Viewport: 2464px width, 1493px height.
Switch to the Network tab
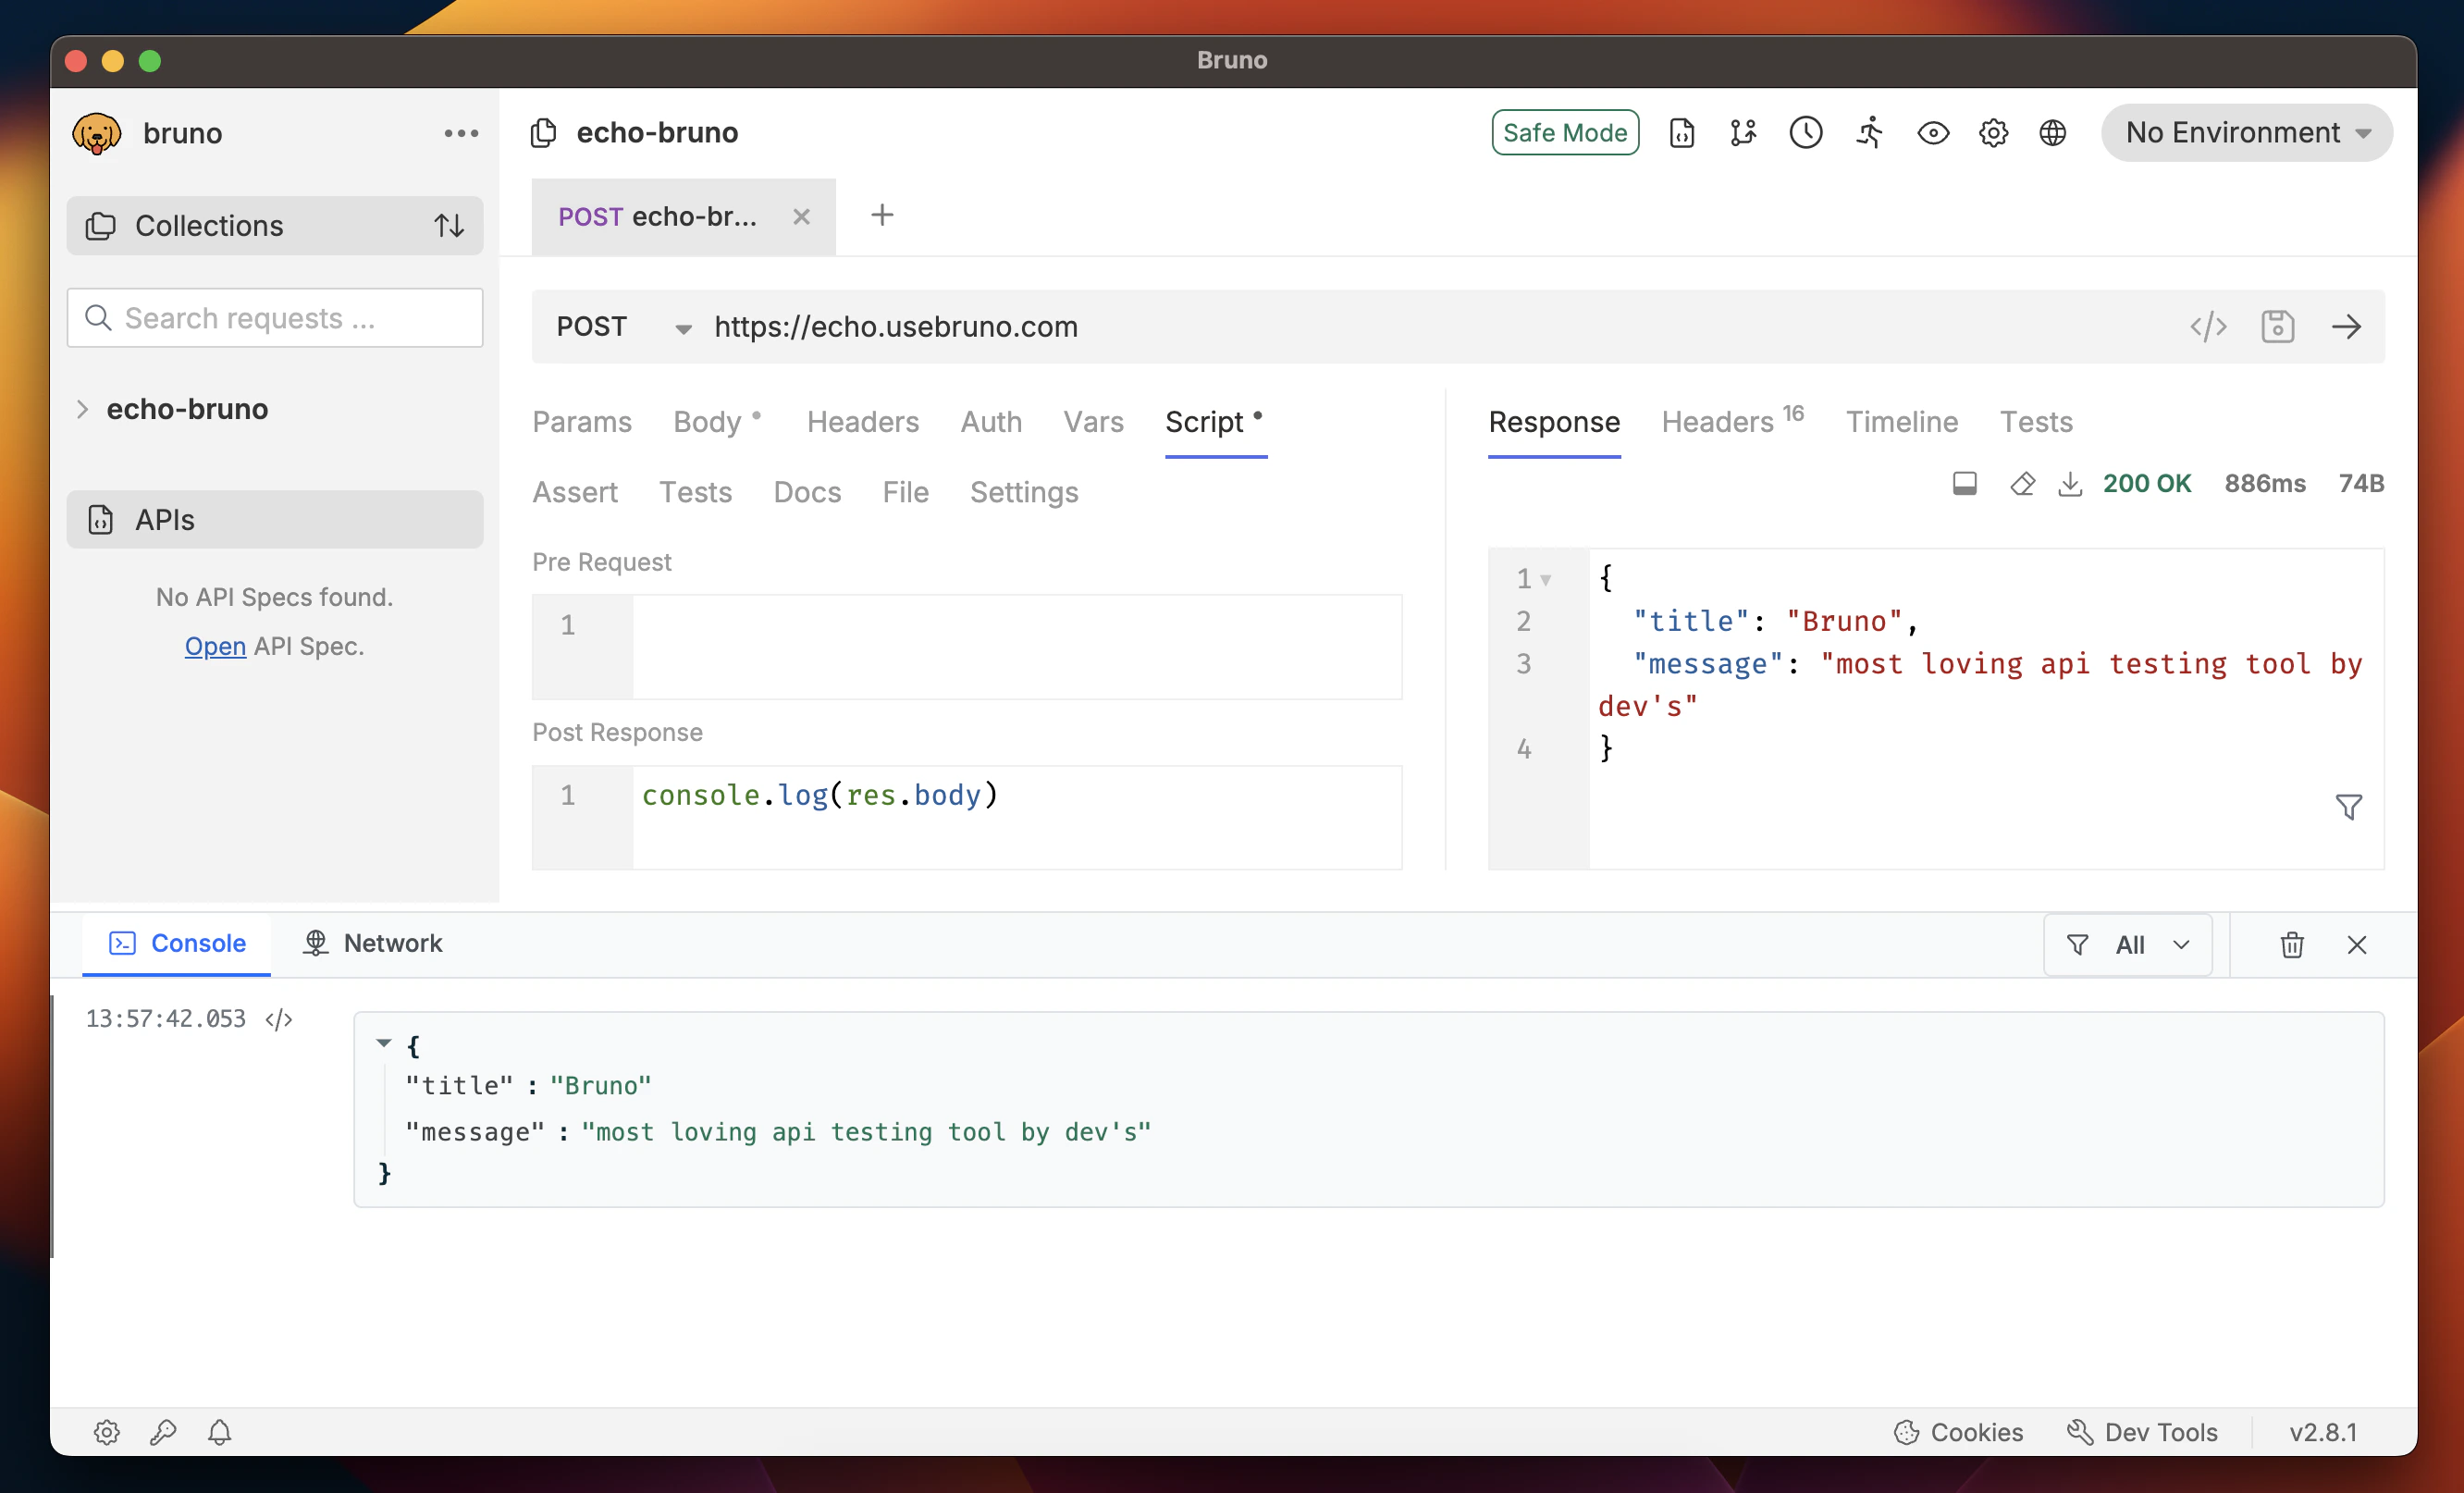pyautogui.click(x=373, y=943)
